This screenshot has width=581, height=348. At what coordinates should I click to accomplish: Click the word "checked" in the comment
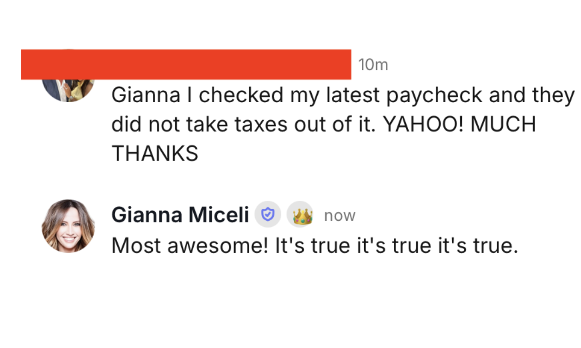coord(241,96)
